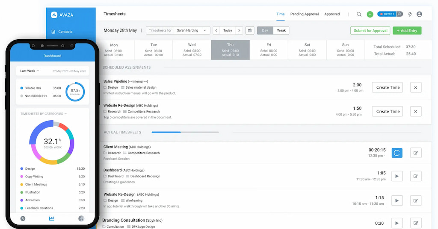Go to previous day arrow
Screen dimensions: 438x229
pyautogui.click(x=216, y=30)
